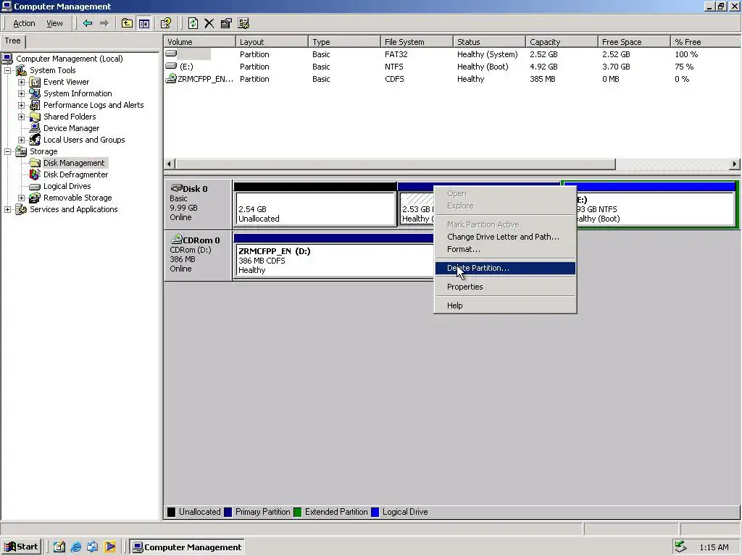This screenshot has width=742, height=556.
Task: Click the Performance Logs and Alerts icon
Action: (x=35, y=105)
